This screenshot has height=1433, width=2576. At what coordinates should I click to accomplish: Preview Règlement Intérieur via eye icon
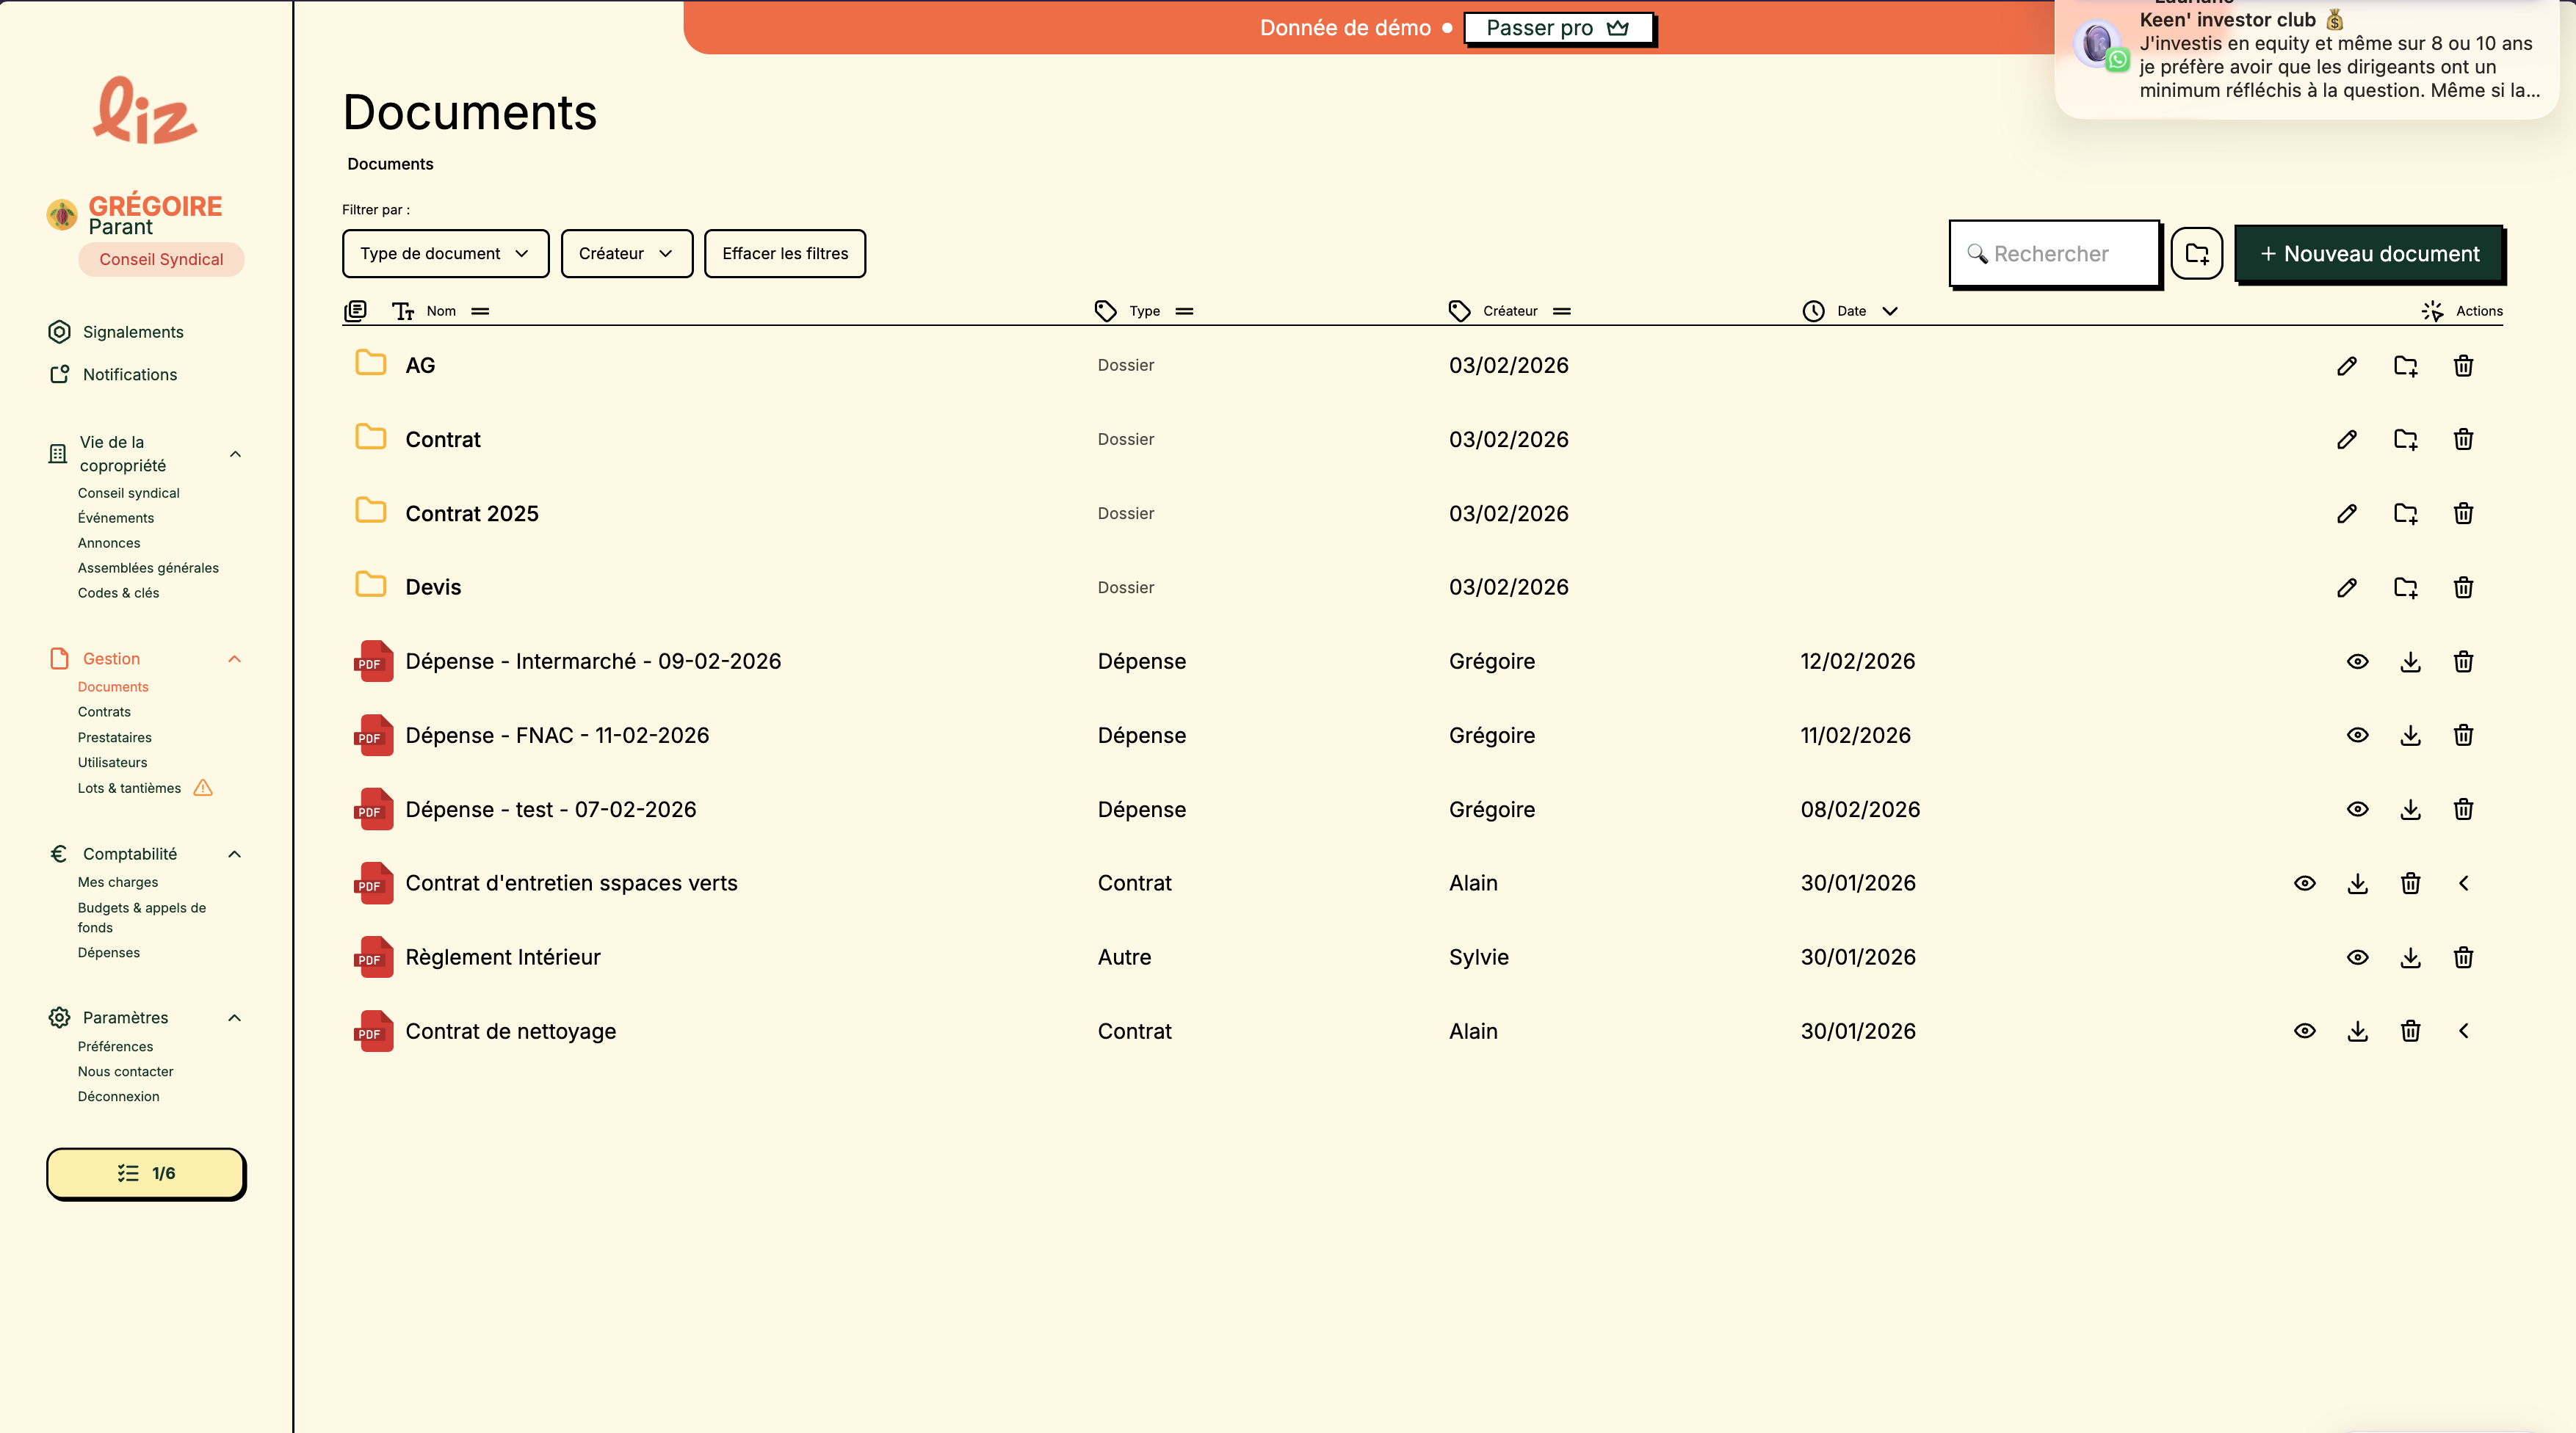(x=2357, y=958)
